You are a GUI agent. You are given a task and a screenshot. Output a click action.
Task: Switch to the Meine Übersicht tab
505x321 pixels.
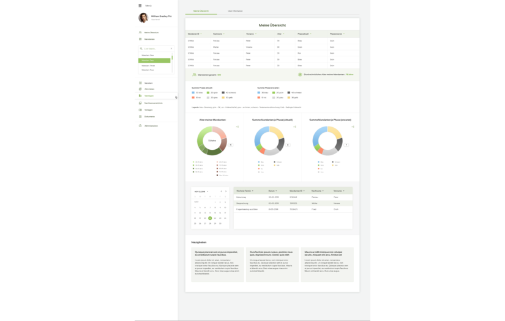(201, 11)
